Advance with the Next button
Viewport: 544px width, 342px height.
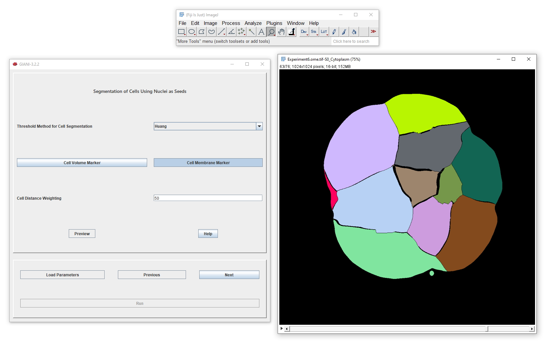pyautogui.click(x=229, y=275)
